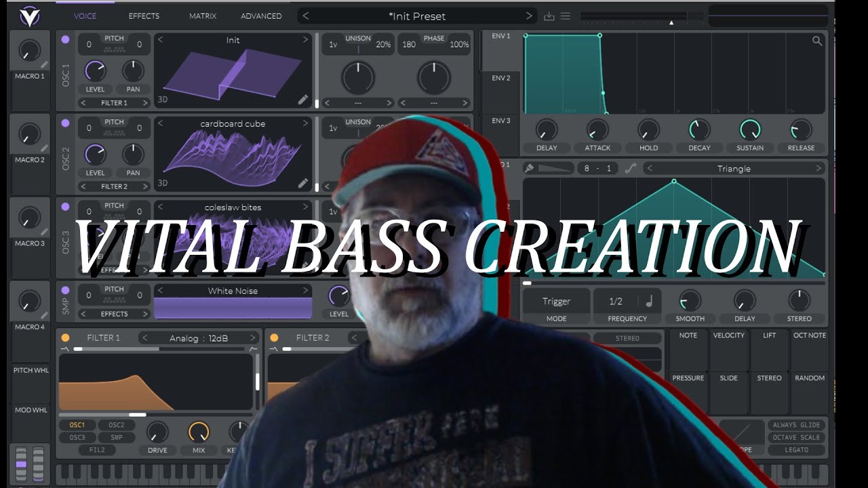Open the Triangle LFO shape selector
868x488 pixels.
[734, 168]
